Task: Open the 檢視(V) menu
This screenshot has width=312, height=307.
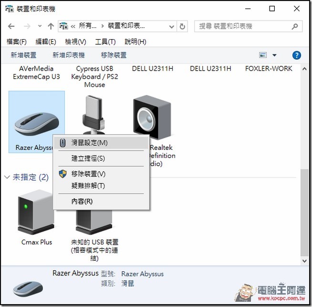Action: [x=75, y=42]
